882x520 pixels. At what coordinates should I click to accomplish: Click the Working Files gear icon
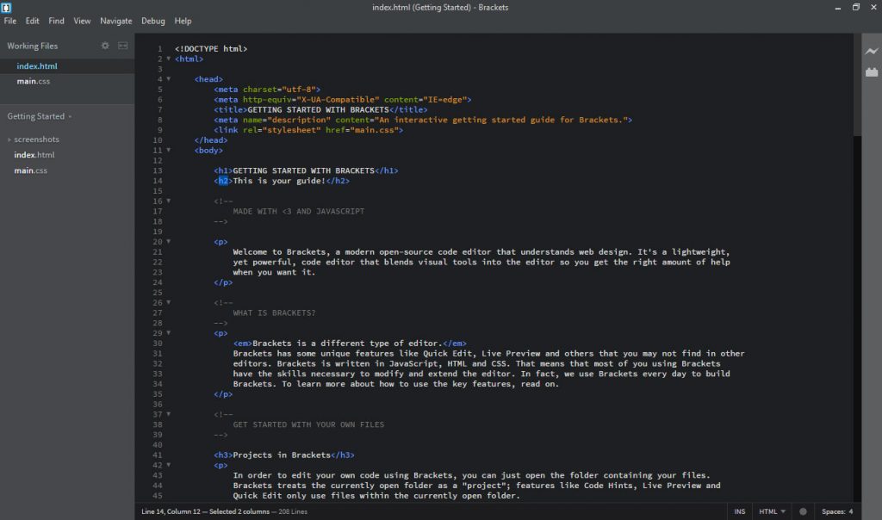(x=106, y=46)
